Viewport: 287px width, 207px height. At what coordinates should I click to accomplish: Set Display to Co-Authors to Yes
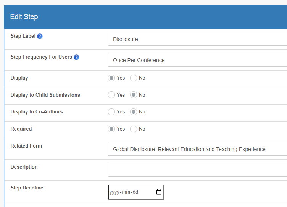tap(111, 112)
